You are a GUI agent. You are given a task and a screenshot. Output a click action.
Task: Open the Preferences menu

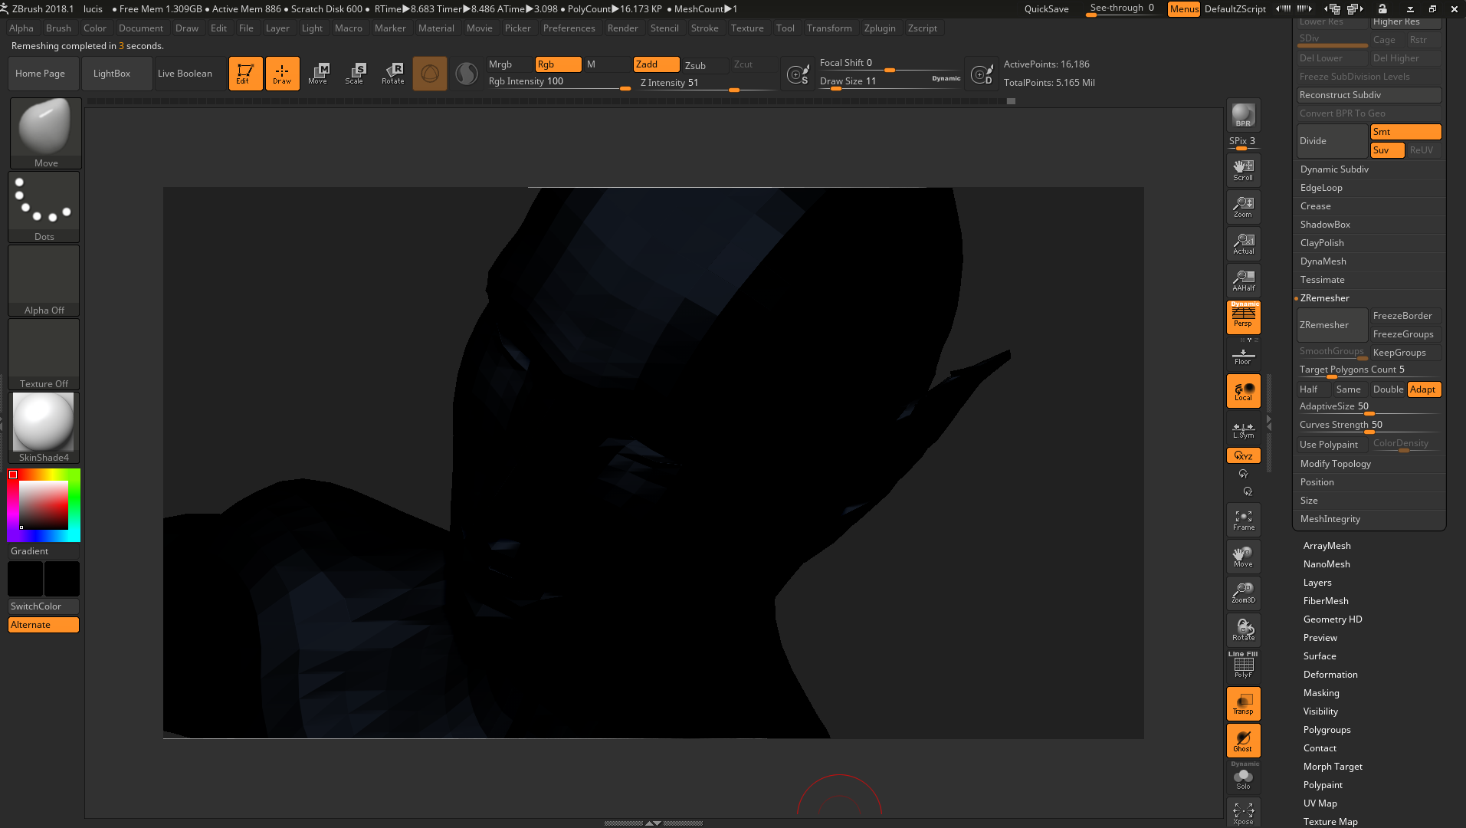point(569,28)
